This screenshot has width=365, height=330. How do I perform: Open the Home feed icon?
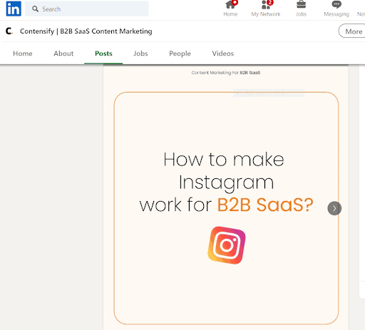(x=230, y=5)
